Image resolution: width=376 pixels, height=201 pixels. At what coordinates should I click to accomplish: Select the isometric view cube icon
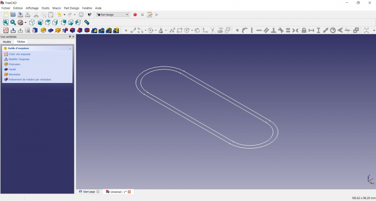32,22
